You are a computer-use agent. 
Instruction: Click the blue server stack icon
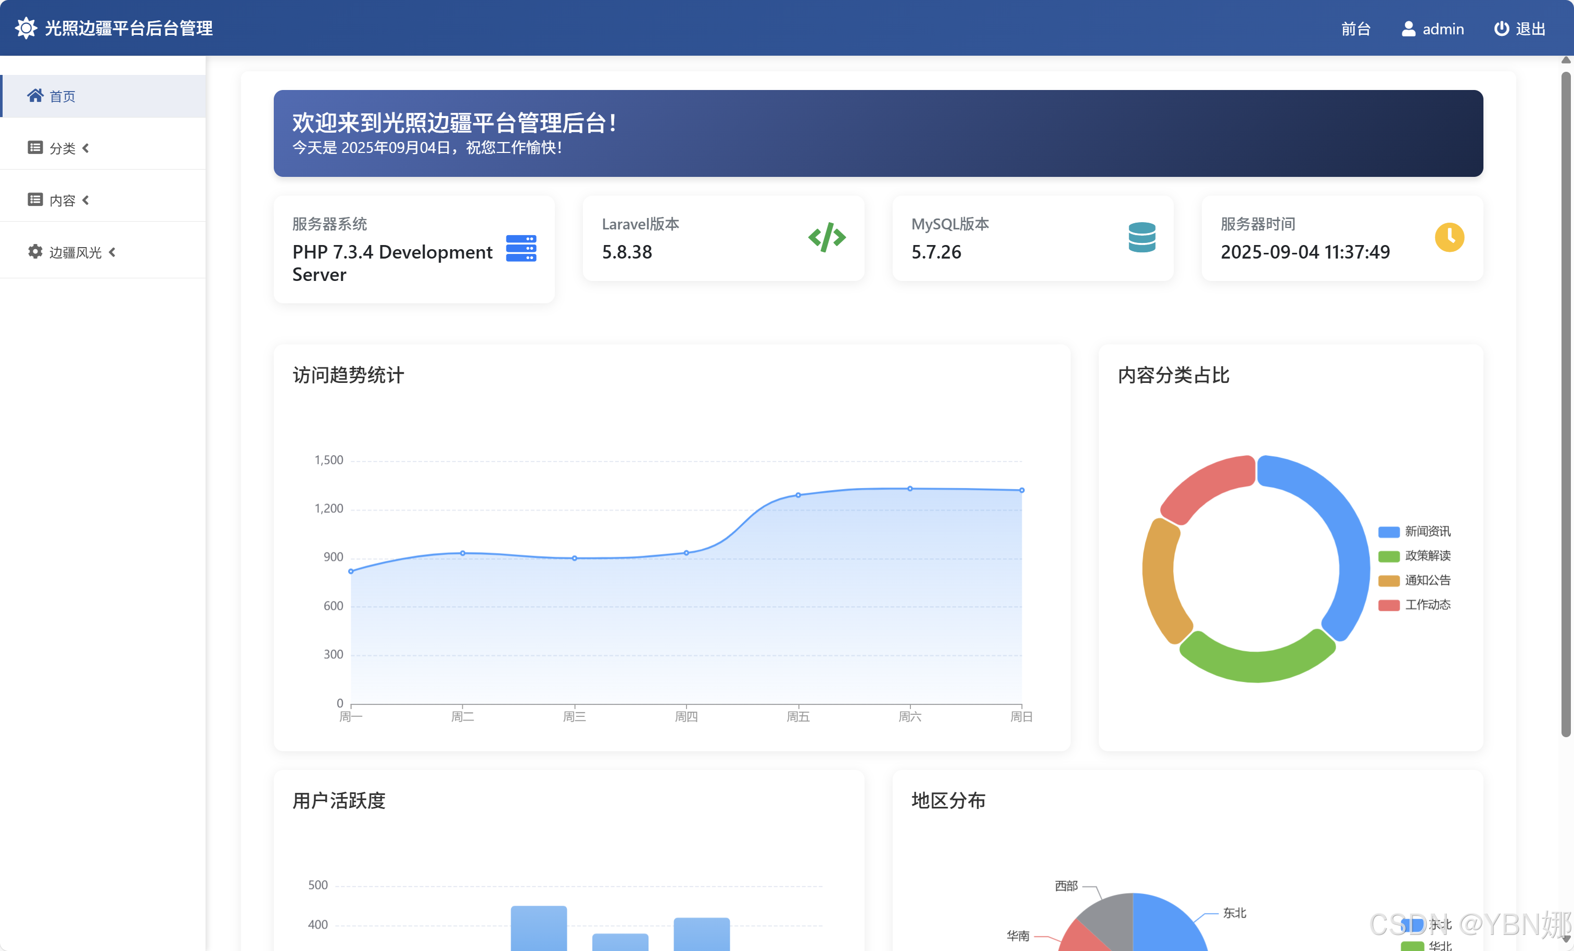click(521, 249)
